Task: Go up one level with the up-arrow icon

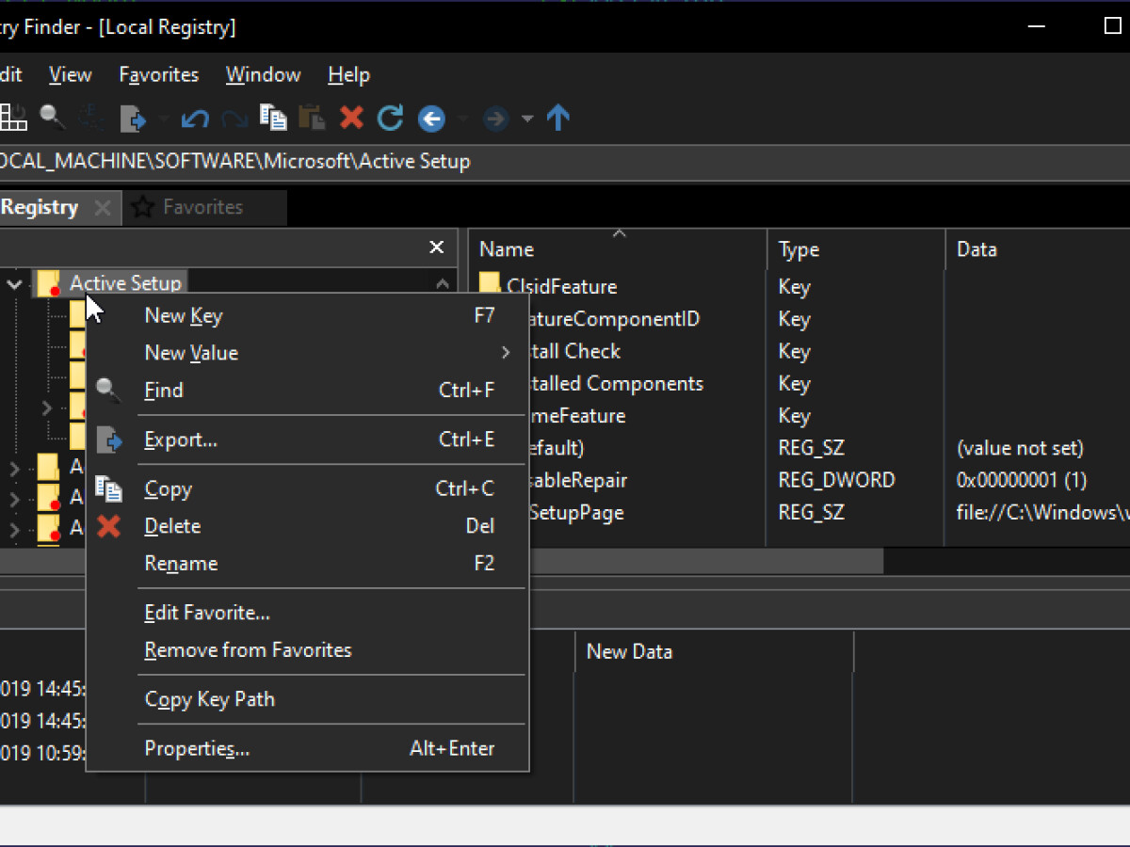Action: click(557, 118)
